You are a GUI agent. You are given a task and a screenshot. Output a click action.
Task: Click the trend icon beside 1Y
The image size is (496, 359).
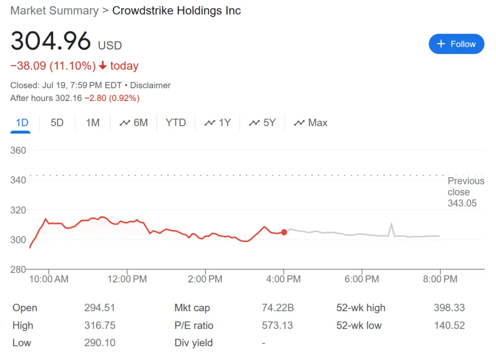pos(210,123)
